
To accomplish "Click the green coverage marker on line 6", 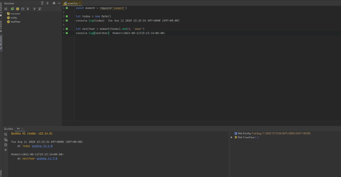I will click(67, 29).
